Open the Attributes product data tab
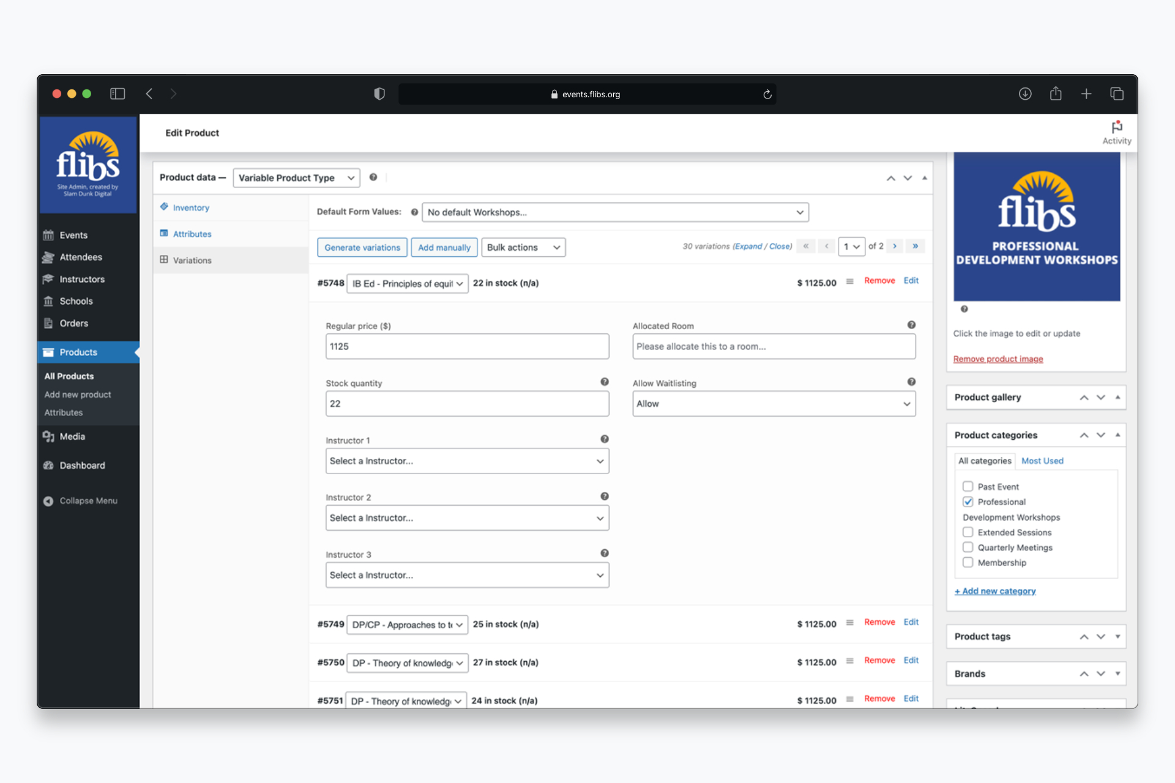This screenshot has width=1175, height=783. (x=192, y=234)
